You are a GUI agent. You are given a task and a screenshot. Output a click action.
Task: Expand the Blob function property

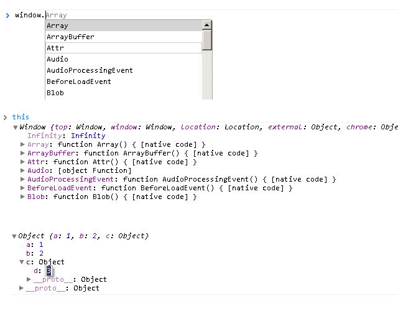[x=22, y=197]
